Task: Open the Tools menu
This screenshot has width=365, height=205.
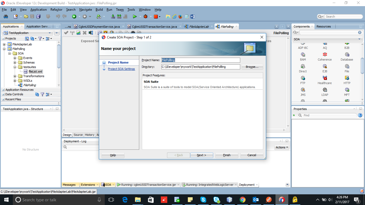Action: coord(131,9)
